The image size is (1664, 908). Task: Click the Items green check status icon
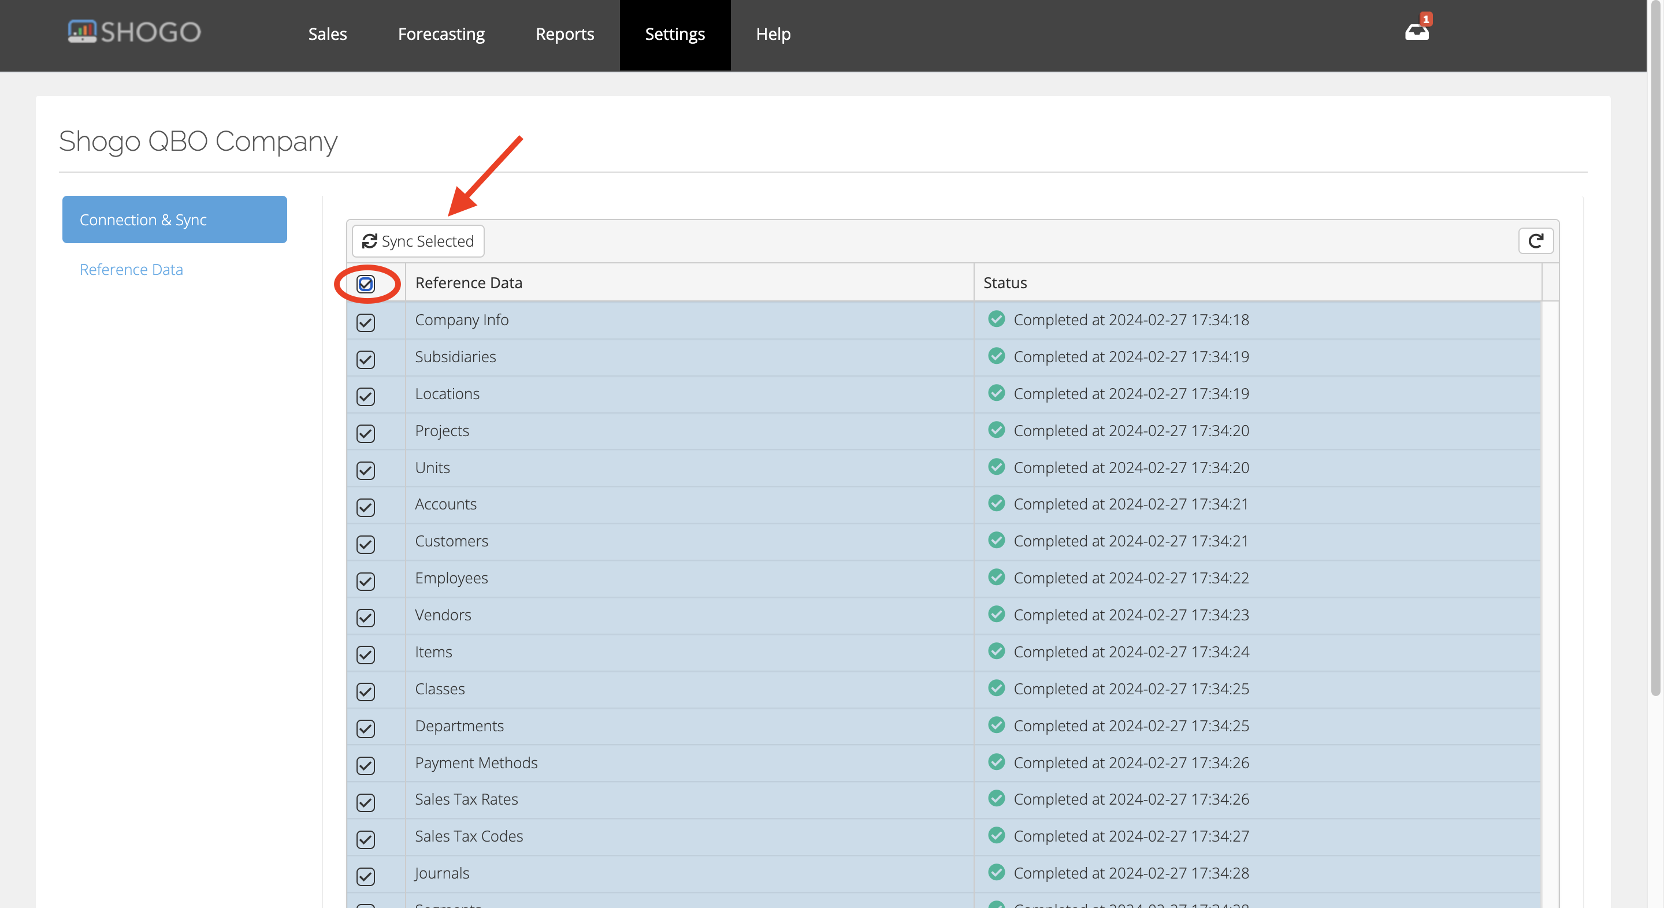pos(997,650)
